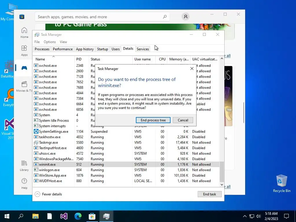Open volume control in system tray

(258, 216)
